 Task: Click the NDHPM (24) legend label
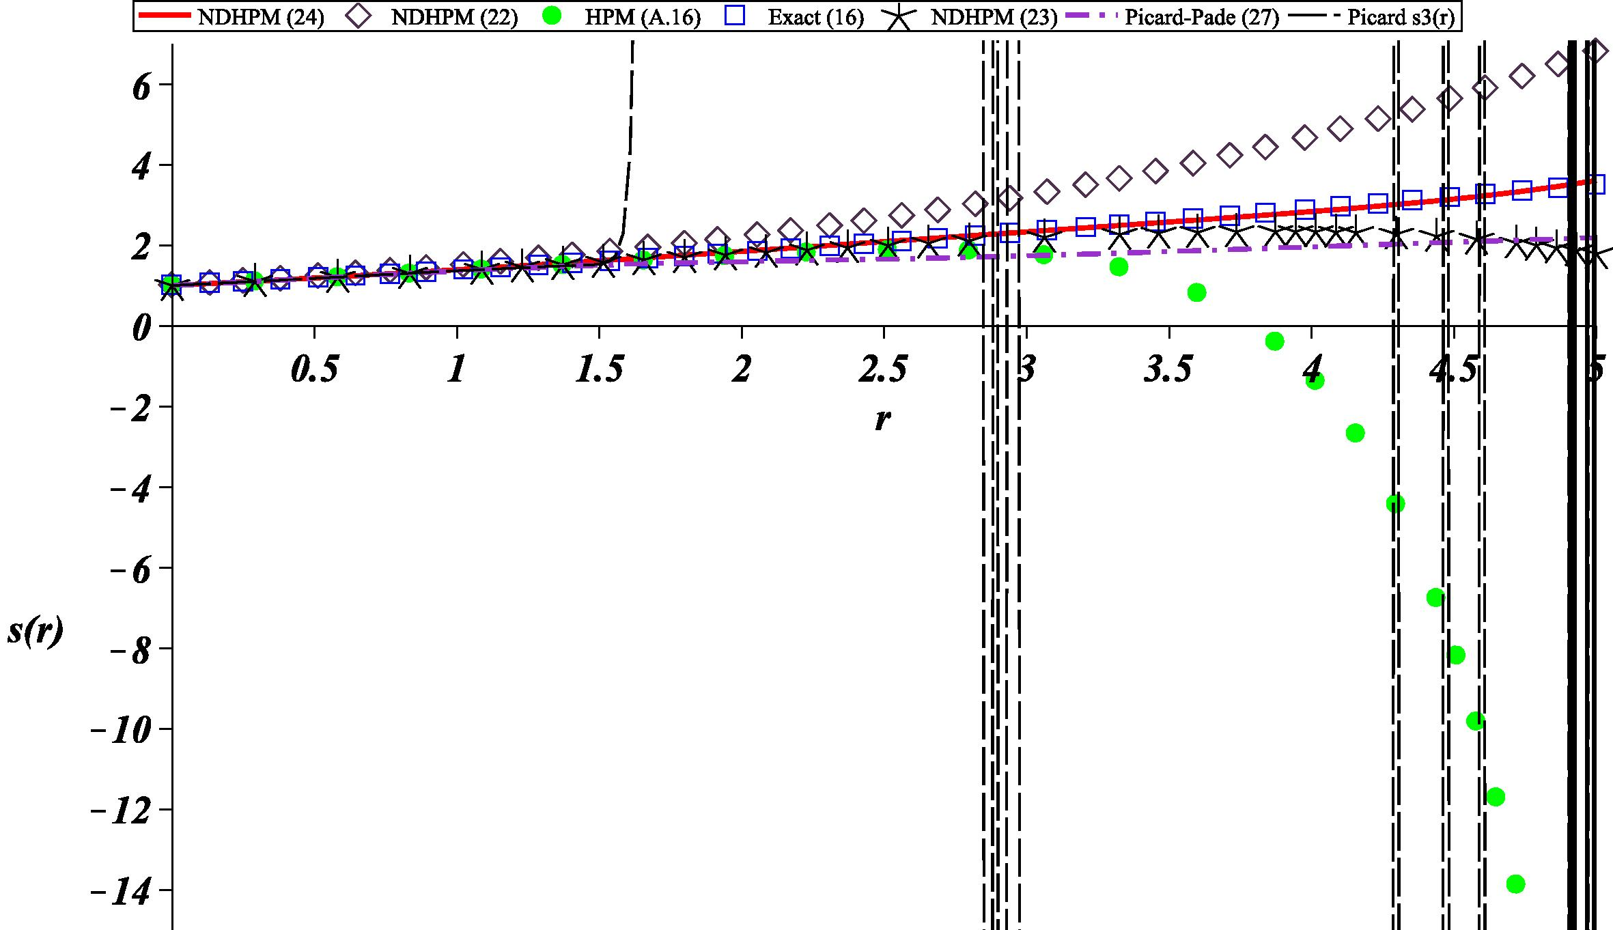(x=261, y=17)
